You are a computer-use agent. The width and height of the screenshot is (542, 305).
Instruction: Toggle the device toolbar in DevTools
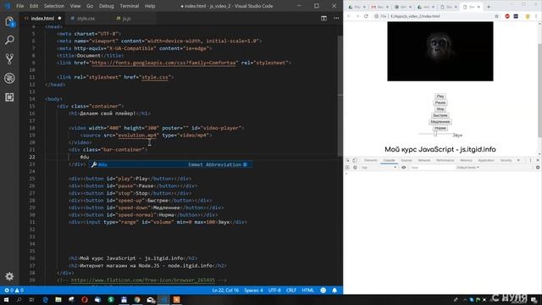355,160
